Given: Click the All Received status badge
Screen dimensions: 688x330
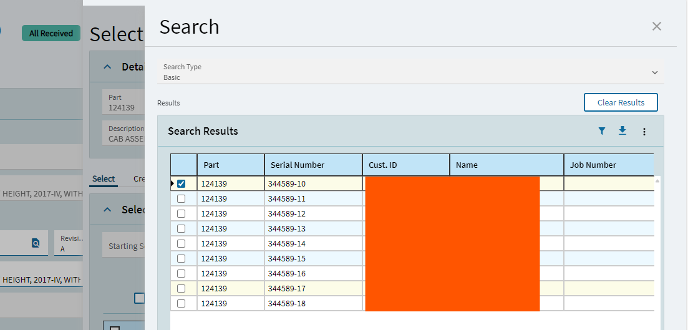Looking at the screenshot, I should pos(51,34).
